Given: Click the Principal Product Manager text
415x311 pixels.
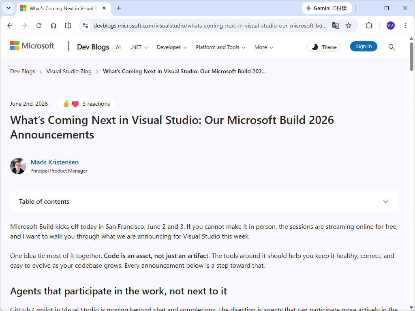Looking at the screenshot, I should (59, 171).
